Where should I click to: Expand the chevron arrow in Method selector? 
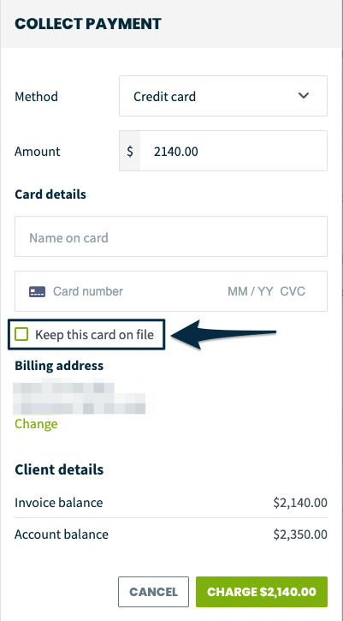pyautogui.click(x=304, y=96)
